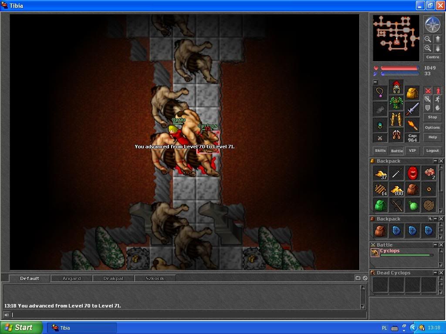The image size is (446, 334).
Task: Click the empty glove hand slot
Action: [x=380, y=109]
